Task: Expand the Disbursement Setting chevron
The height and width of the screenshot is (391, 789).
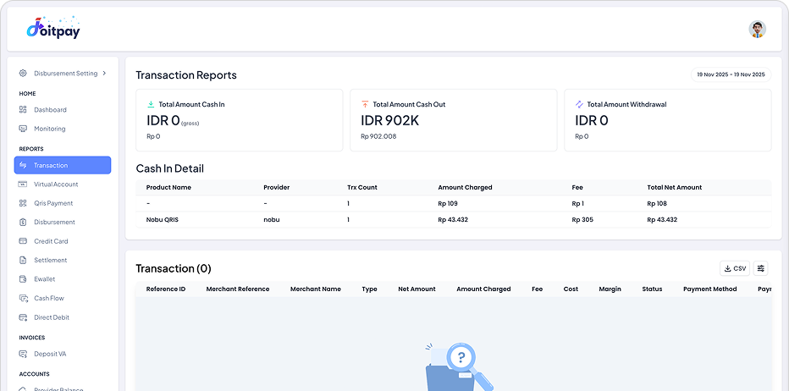Action: click(x=104, y=74)
